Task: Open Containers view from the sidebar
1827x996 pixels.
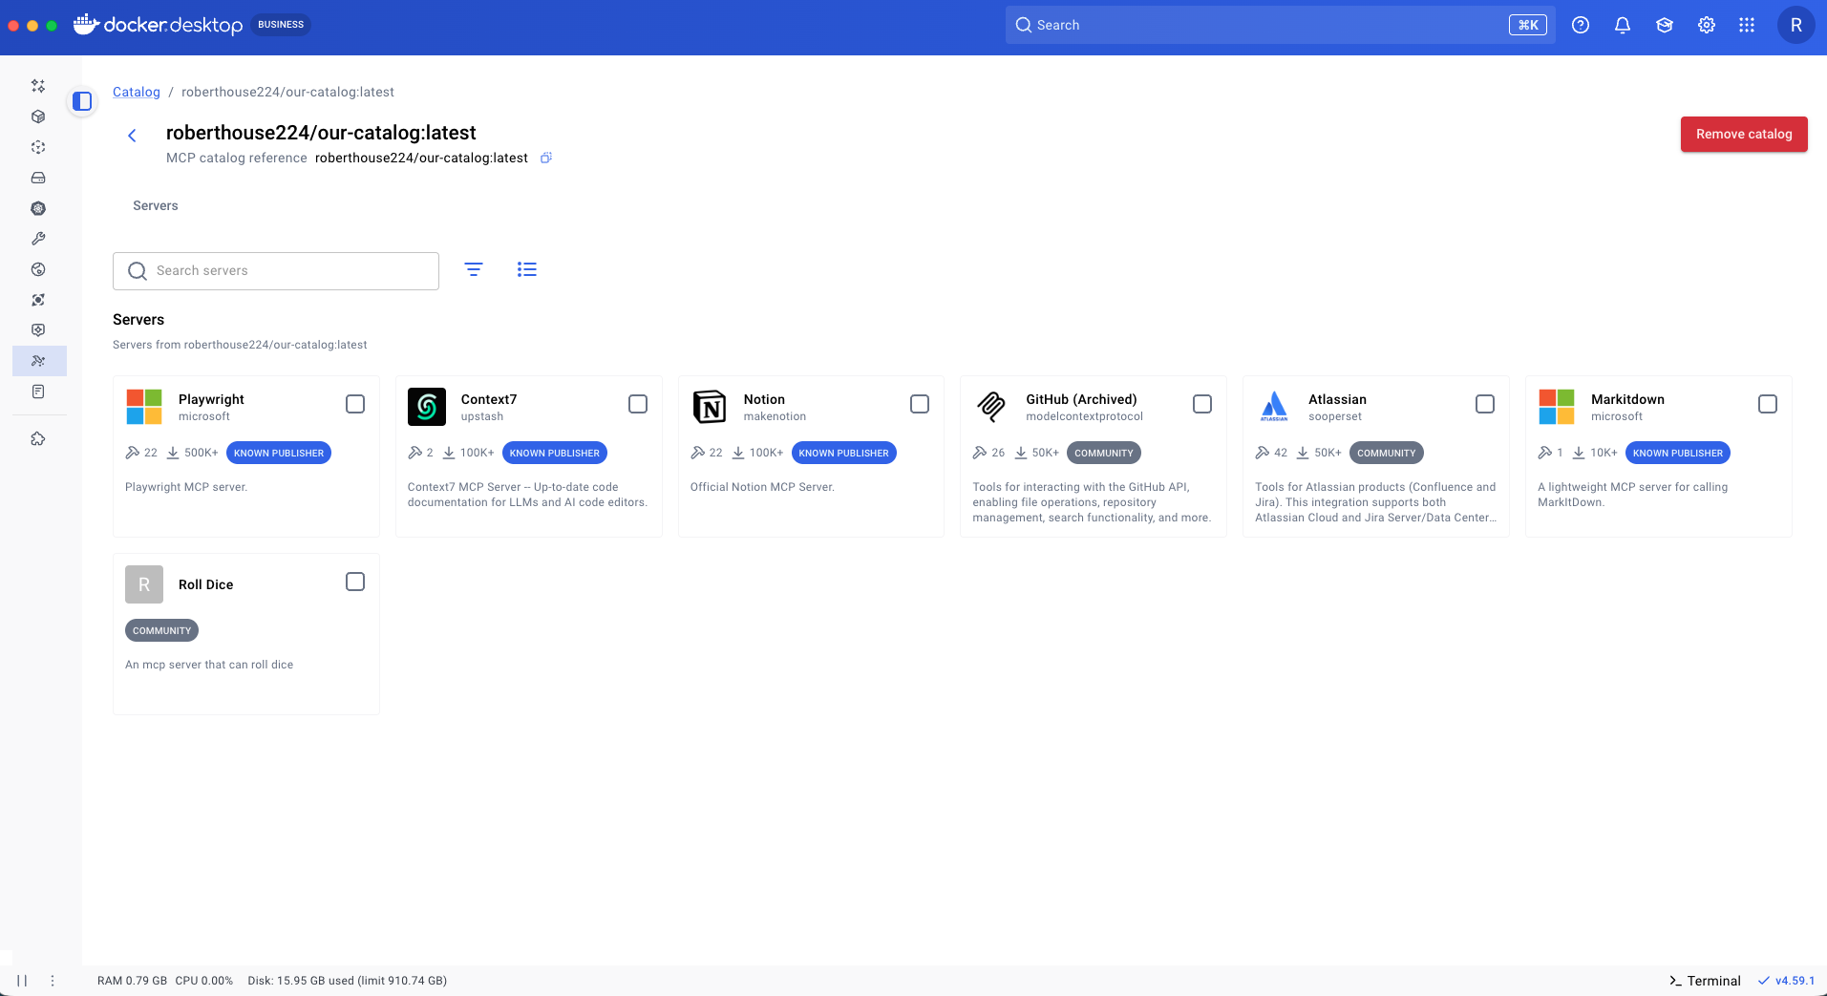Action: [x=38, y=117]
